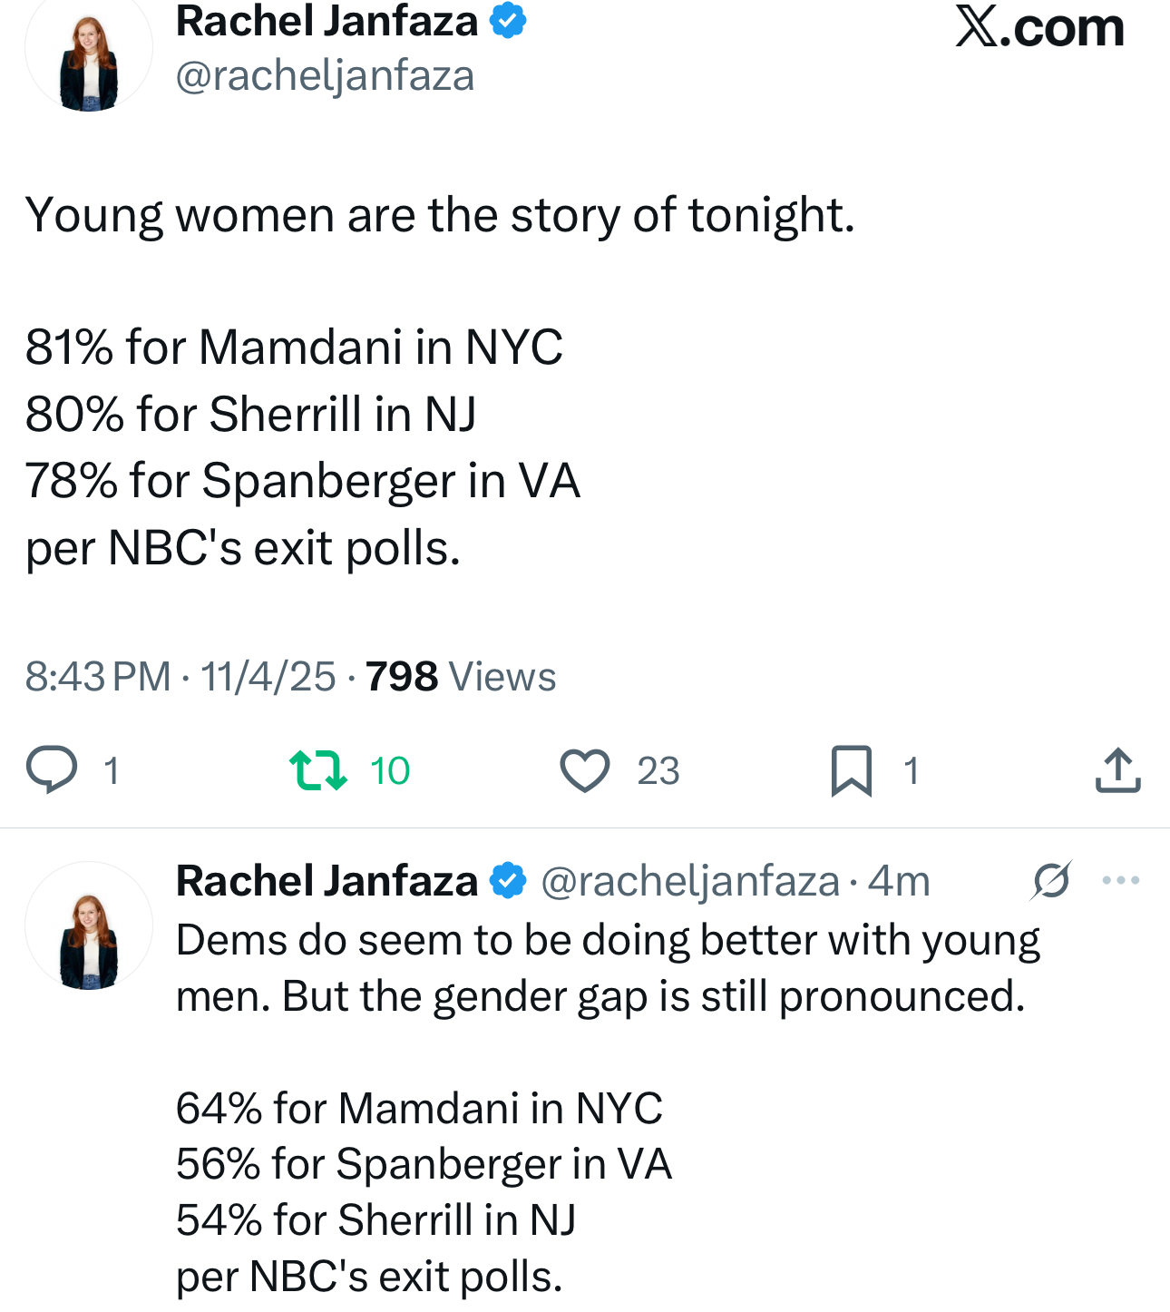Click the reply speech bubble icon

pos(52,770)
